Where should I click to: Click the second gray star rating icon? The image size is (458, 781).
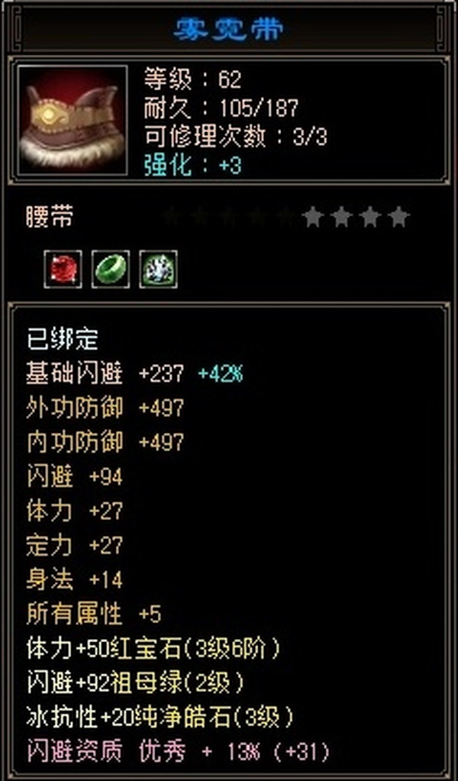pyautogui.click(x=341, y=218)
